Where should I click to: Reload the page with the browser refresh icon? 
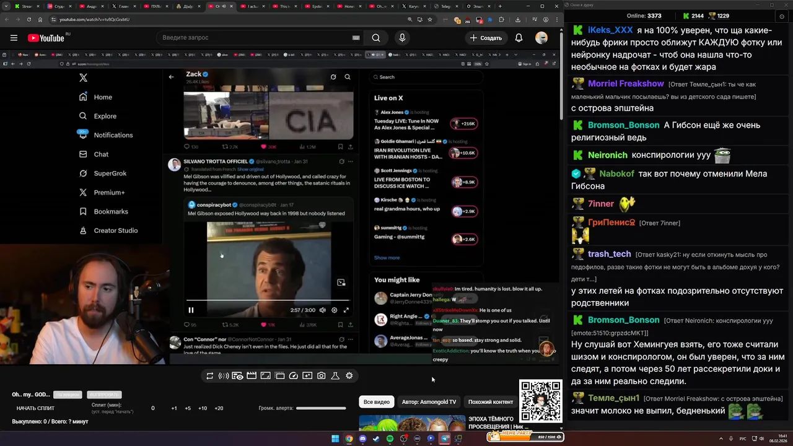(x=29, y=20)
